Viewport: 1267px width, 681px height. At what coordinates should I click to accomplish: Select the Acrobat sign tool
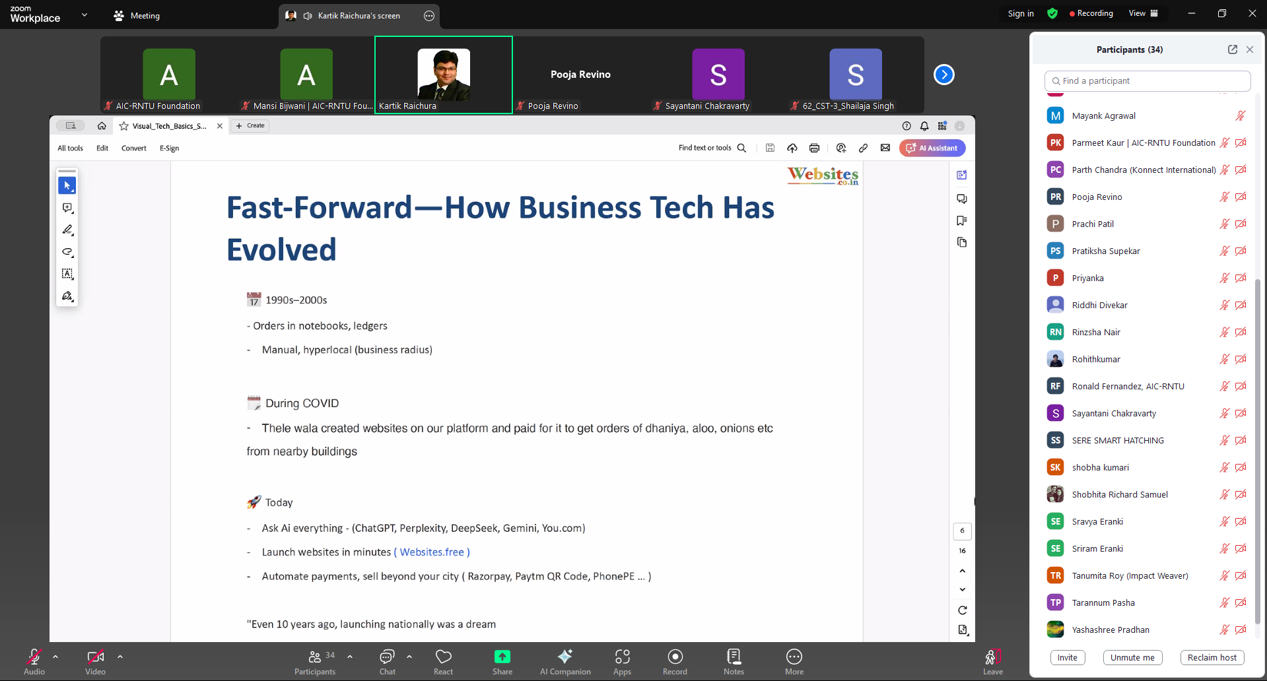point(67,296)
